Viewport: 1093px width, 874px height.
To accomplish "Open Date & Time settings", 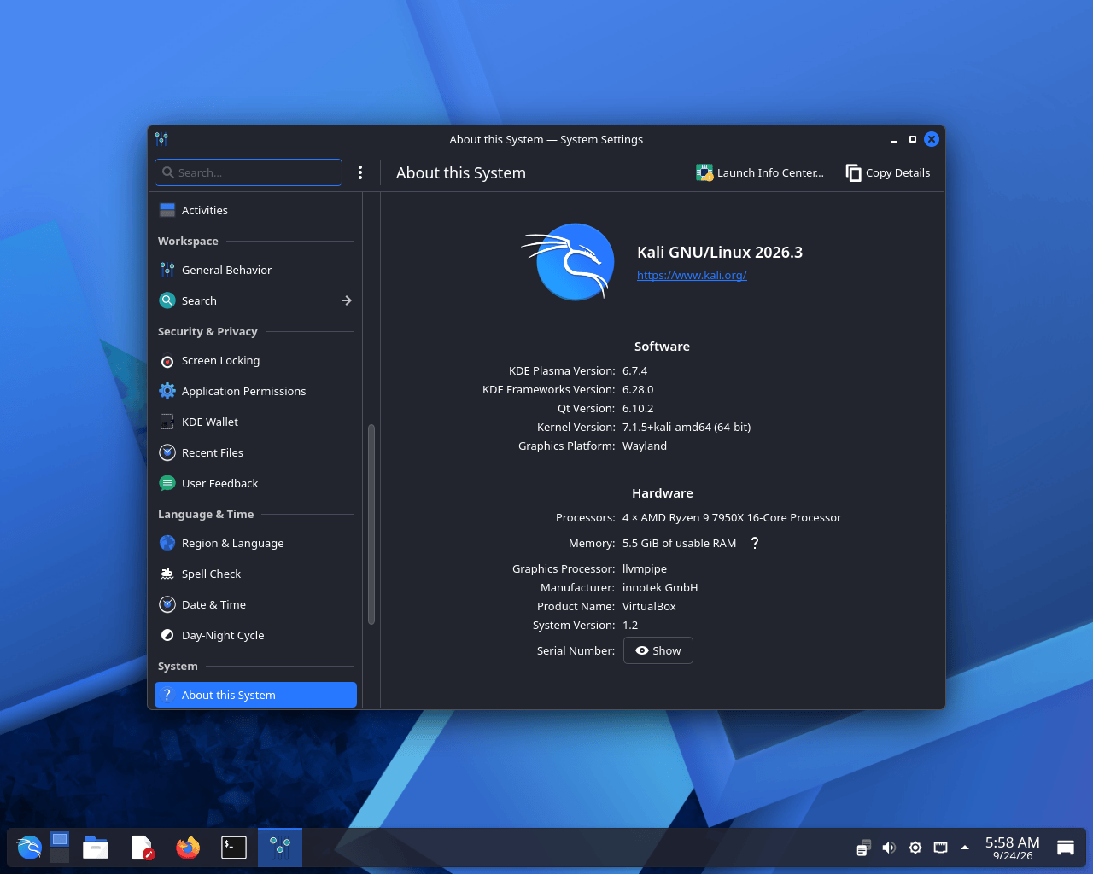I will click(x=255, y=604).
